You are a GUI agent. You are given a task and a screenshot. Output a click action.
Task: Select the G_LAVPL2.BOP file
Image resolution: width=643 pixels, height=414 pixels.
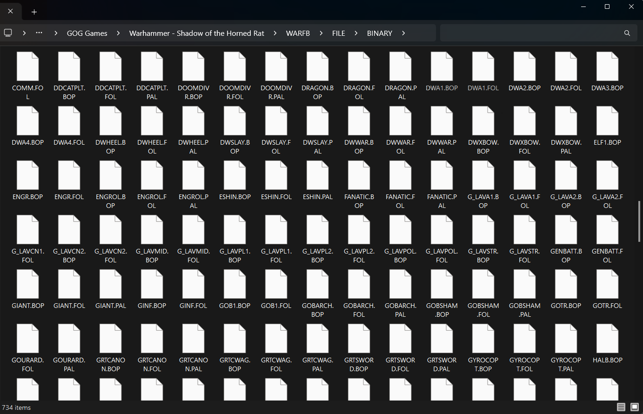click(x=318, y=239)
